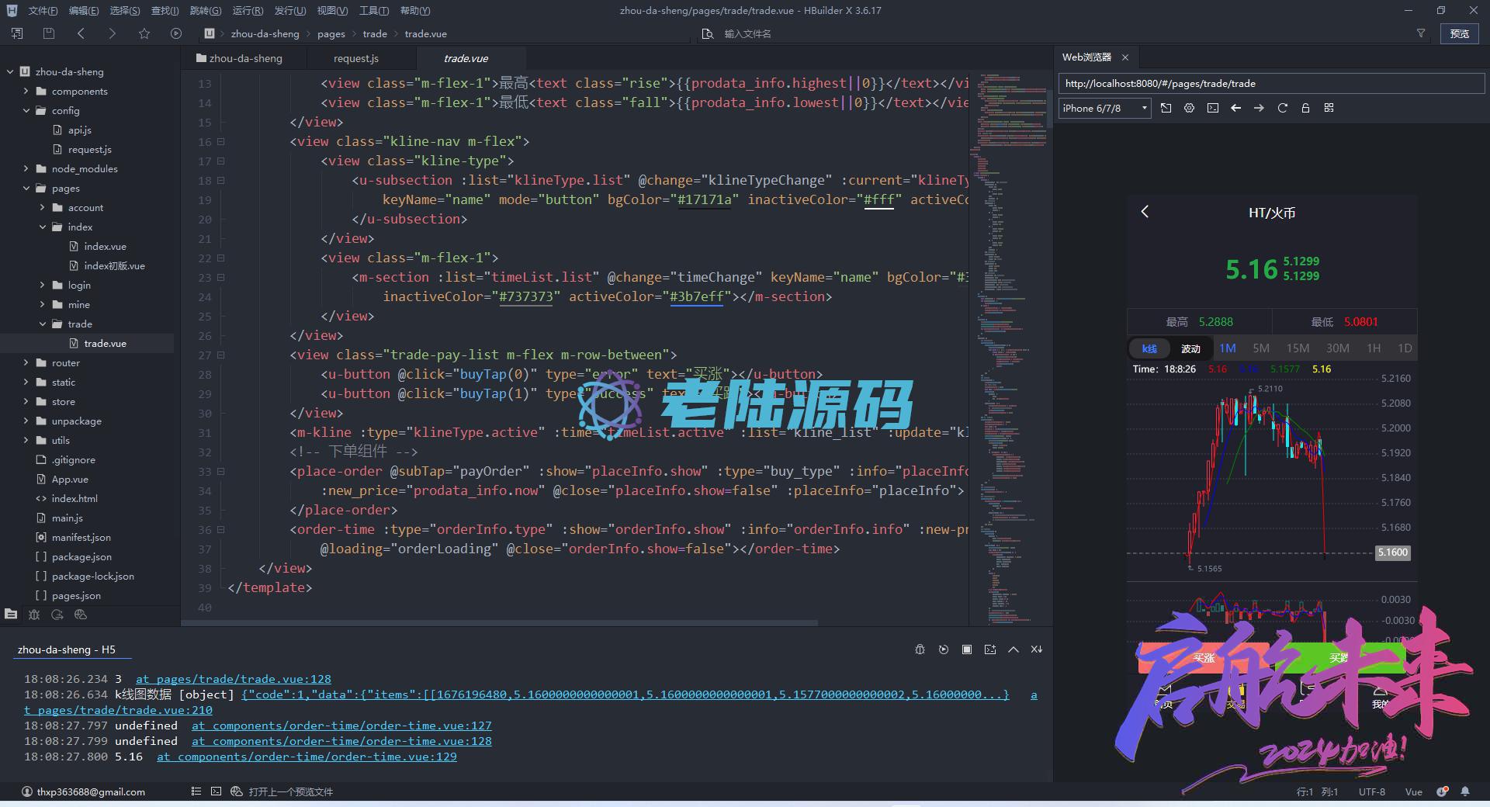Click the new file icon in toolbar
Image resolution: width=1490 pixels, height=807 pixels.
pos(17,33)
